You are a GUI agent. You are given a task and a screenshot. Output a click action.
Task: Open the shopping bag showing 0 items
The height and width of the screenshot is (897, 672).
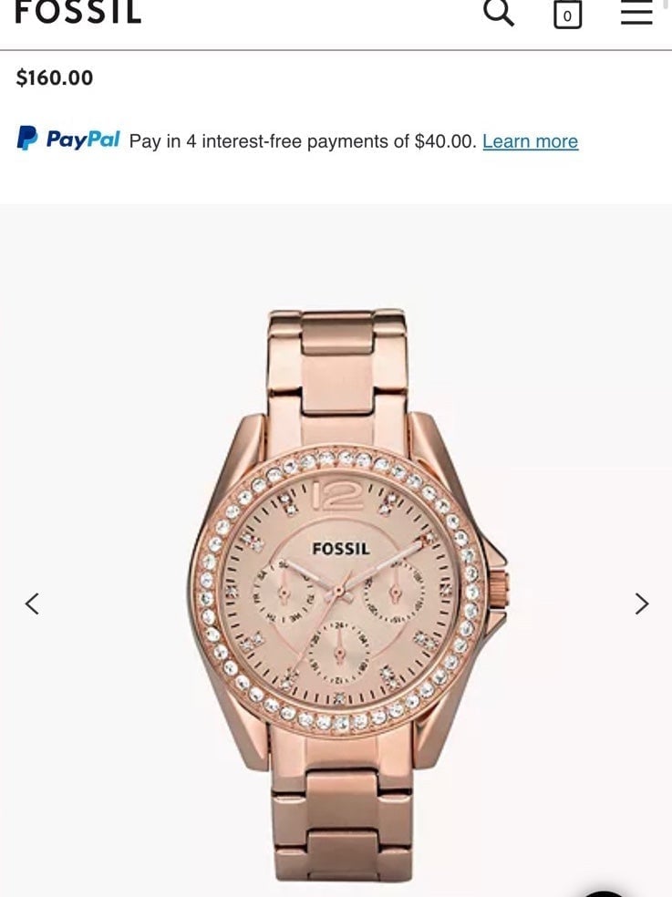tap(567, 14)
